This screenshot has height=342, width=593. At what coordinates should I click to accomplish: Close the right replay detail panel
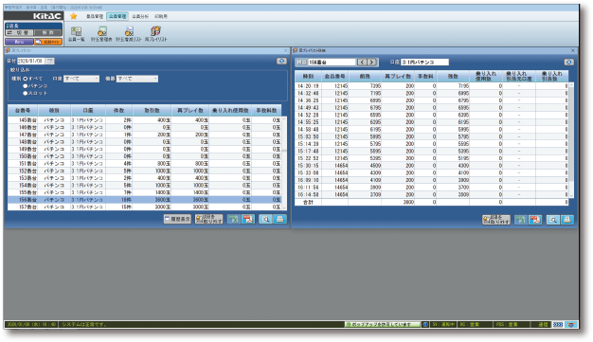tap(573, 50)
